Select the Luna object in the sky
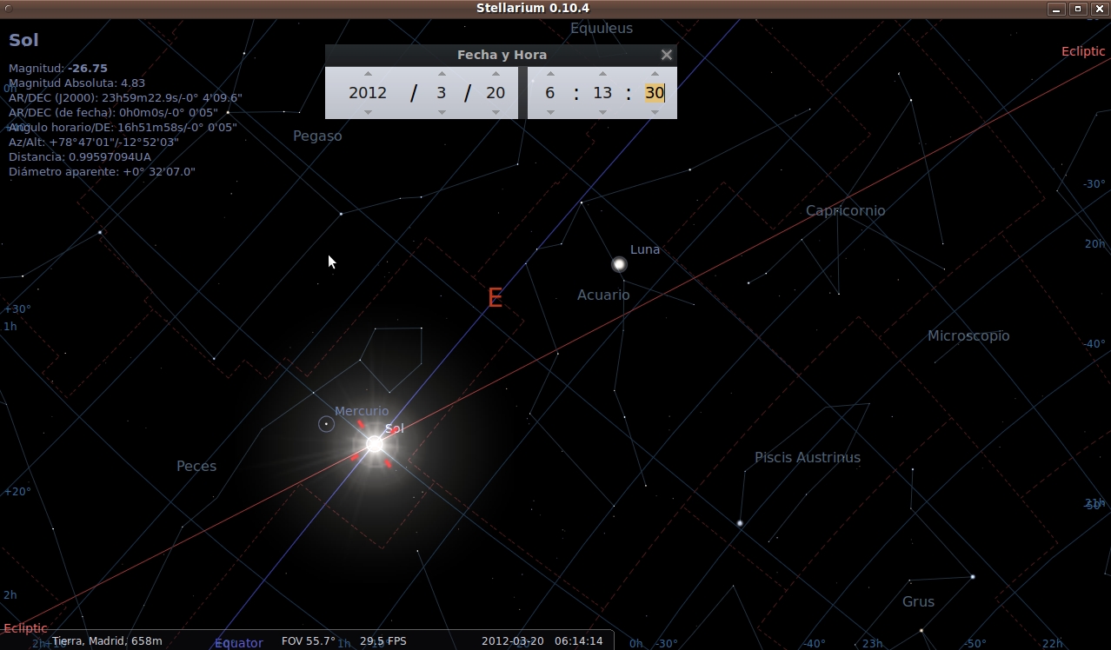This screenshot has height=650, width=1111. pyautogui.click(x=619, y=264)
